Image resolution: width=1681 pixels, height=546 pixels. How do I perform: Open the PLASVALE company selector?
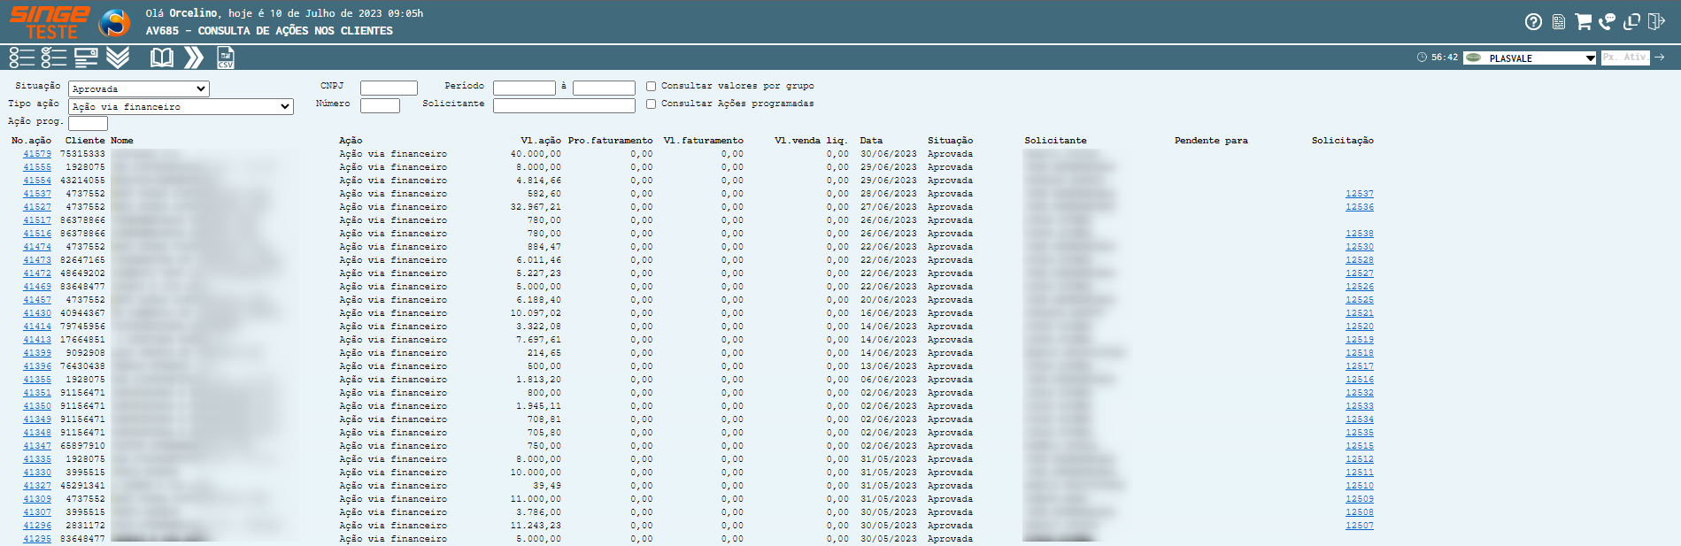pyautogui.click(x=1530, y=58)
